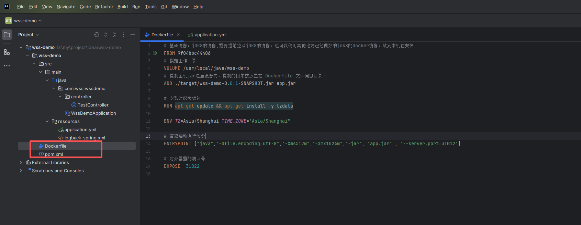The width and height of the screenshot is (581, 225).
Task: Click the ENTRYPOINT line in editor
Action: (x=312, y=143)
